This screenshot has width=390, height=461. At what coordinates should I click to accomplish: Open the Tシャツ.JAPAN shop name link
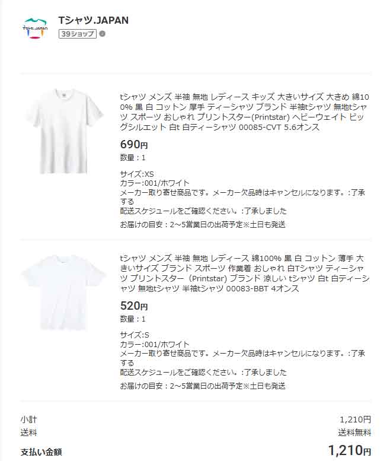(94, 20)
